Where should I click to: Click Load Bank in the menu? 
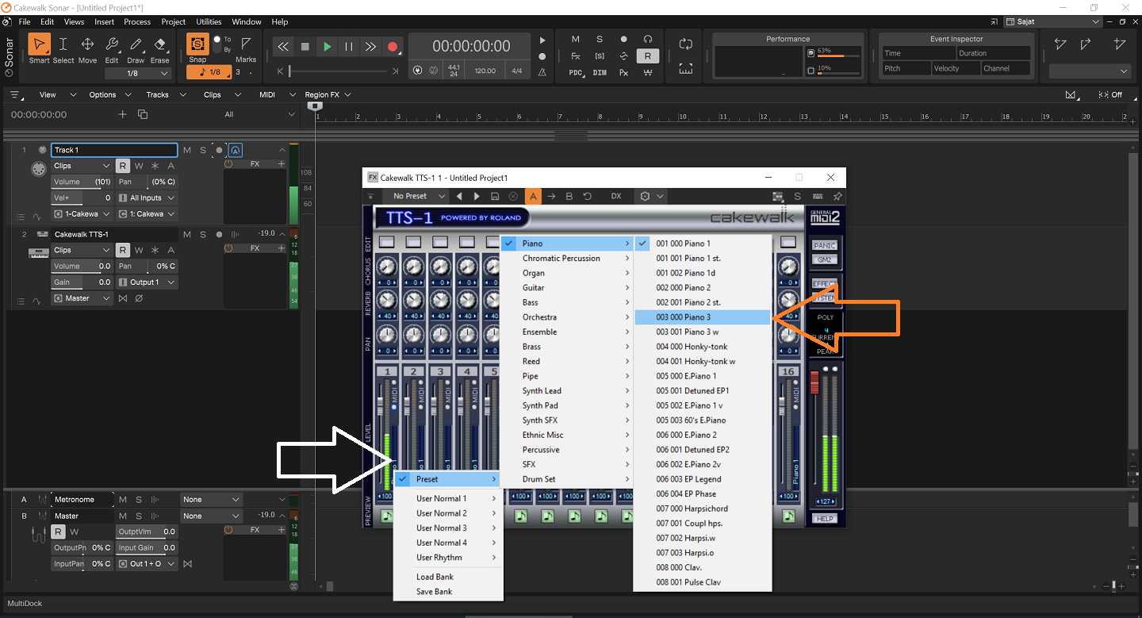(x=448, y=577)
